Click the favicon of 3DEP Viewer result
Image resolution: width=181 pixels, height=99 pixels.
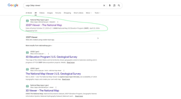[27, 21]
